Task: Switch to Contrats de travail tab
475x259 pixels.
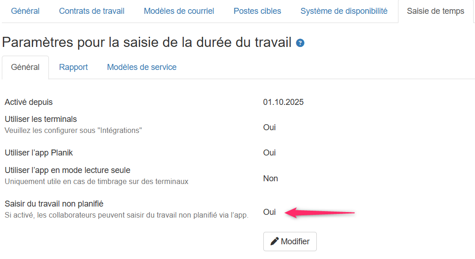Action: click(91, 11)
